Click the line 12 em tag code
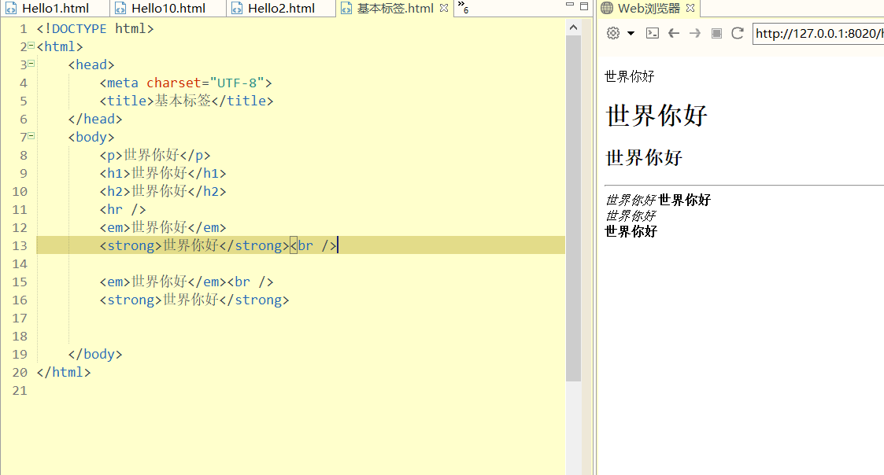884x475 pixels. pos(163,227)
